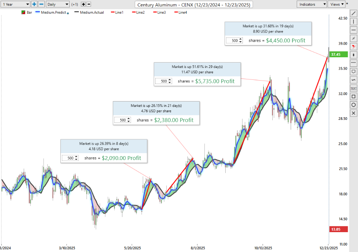Open the Indicators dropdown menu
Screen dimensions: 358x252
pos(312,4)
